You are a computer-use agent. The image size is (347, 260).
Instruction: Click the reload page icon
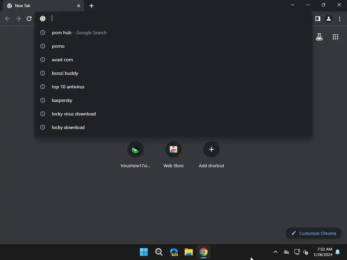click(x=29, y=19)
